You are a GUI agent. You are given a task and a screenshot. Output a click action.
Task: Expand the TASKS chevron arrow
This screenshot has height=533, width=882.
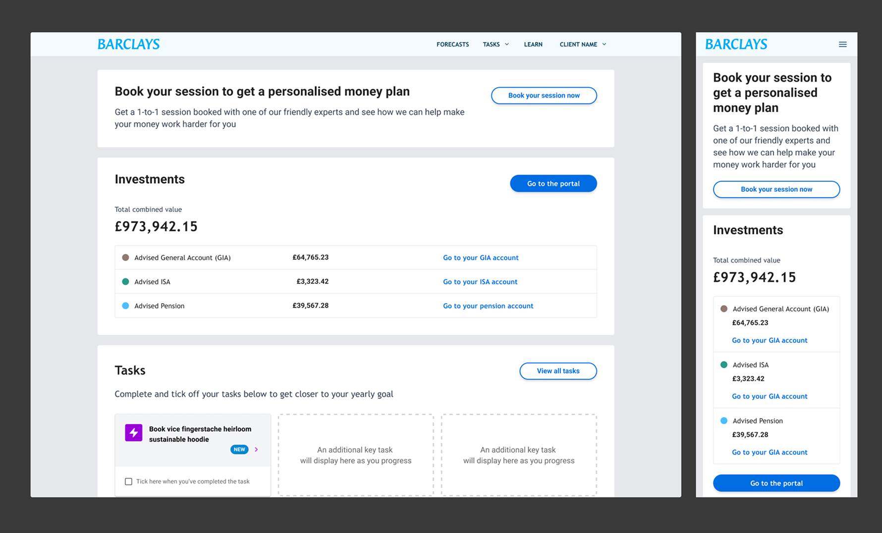pos(507,44)
